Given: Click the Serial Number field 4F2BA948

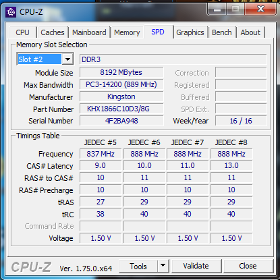Looking at the screenshot, I should [x=121, y=121].
